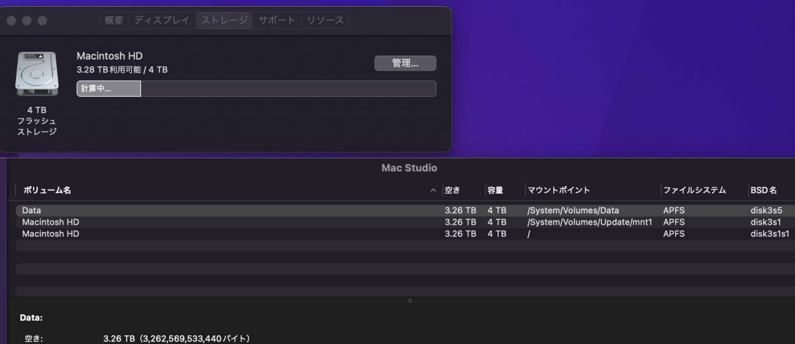Click the Data: details heading

(31, 317)
